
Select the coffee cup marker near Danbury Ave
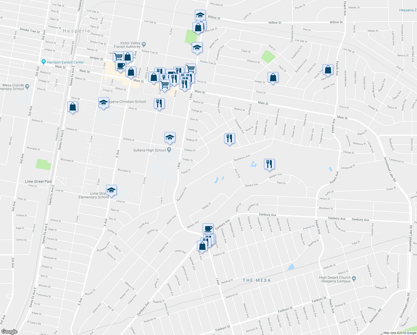(208, 228)
